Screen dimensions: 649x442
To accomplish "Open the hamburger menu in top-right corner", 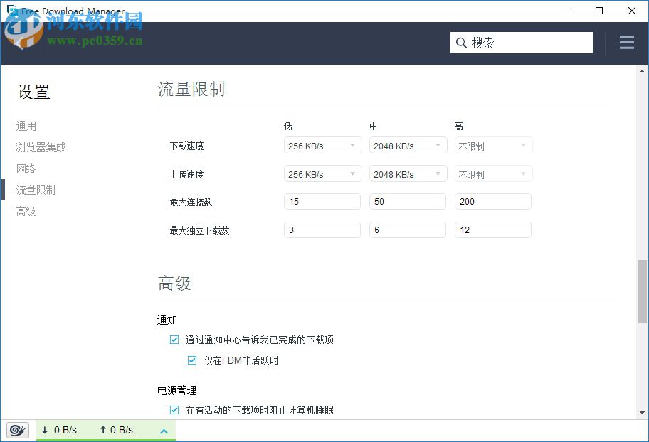I will 626,42.
